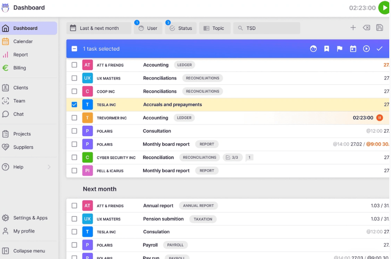The image size is (391, 259).
Task: Check the Polaris Monthly board report task
Action: [74, 144]
